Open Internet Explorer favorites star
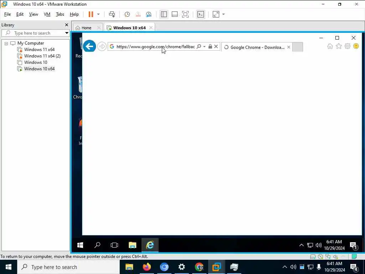Viewport: 365px width, 274px height. coord(339,46)
